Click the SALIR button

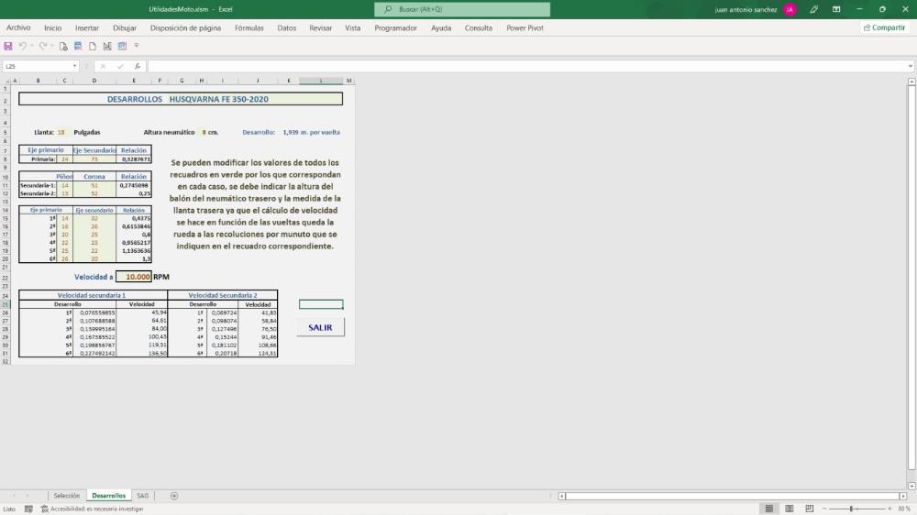[x=320, y=327]
